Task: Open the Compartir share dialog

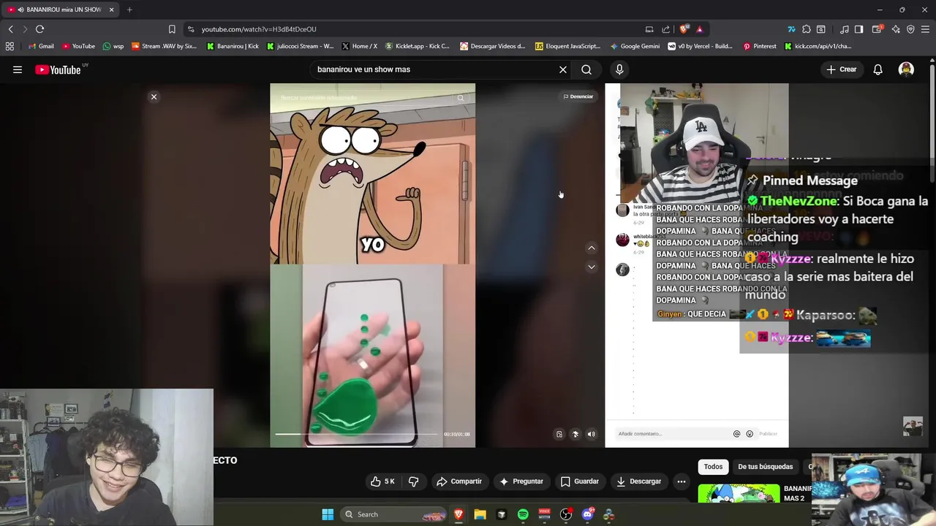Action: point(458,481)
